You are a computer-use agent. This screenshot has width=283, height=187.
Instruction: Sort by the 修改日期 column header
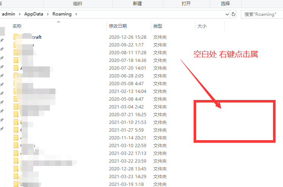click(x=118, y=26)
